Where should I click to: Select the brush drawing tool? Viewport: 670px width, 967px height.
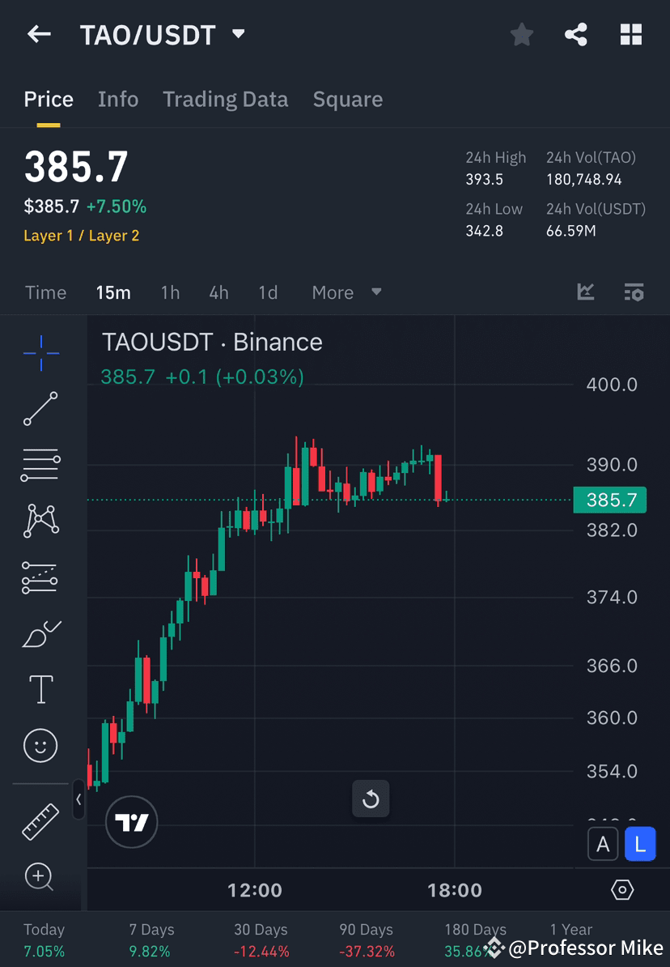pos(40,633)
